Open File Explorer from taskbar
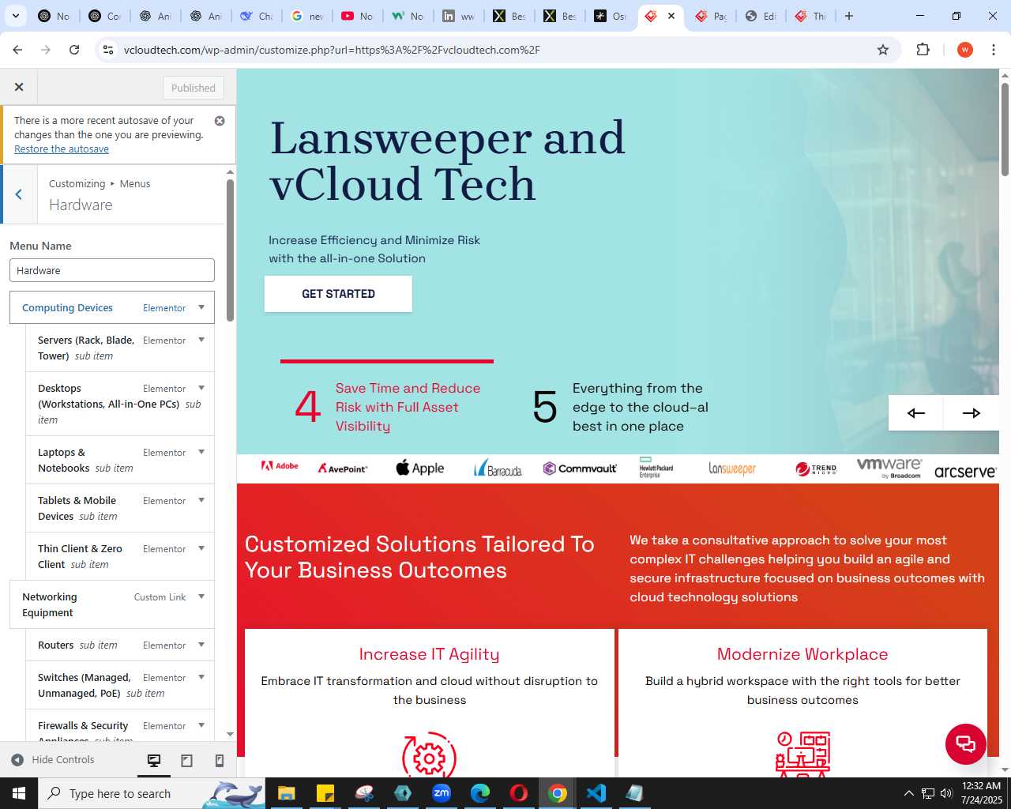 [286, 793]
